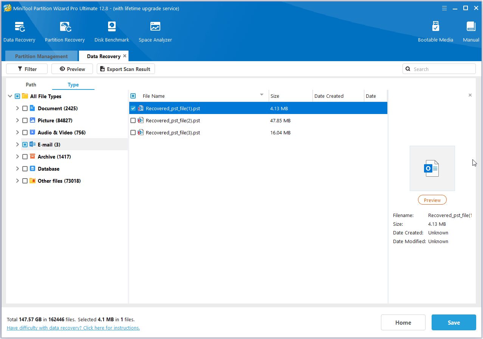Image resolution: width=483 pixels, height=339 pixels.
Task: Open the Bootable Media creator
Action: click(x=435, y=31)
